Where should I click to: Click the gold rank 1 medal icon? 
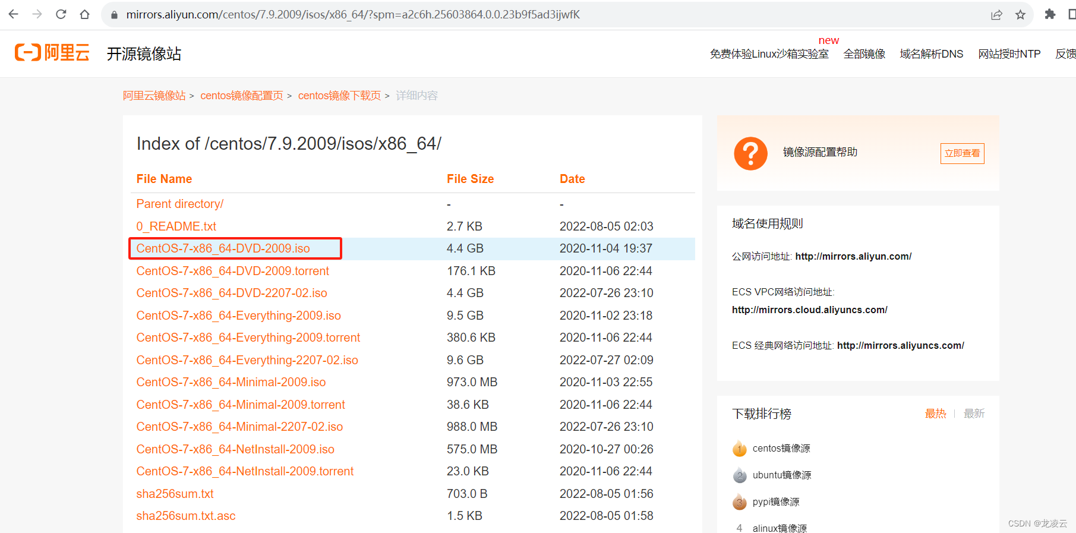click(739, 448)
